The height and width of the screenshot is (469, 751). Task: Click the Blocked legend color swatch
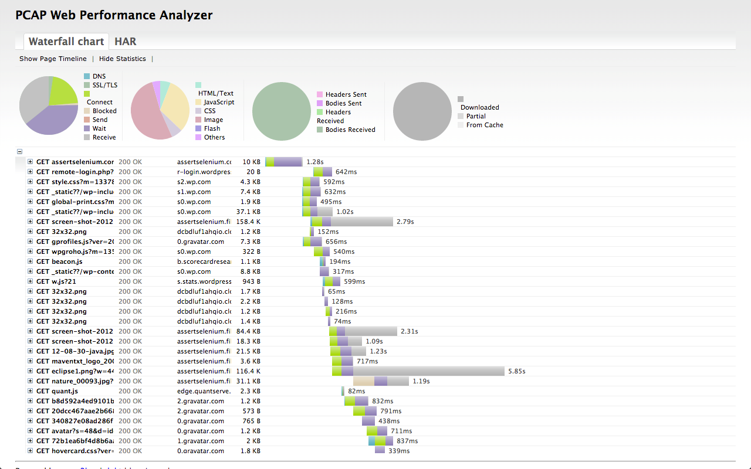tap(87, 111)
